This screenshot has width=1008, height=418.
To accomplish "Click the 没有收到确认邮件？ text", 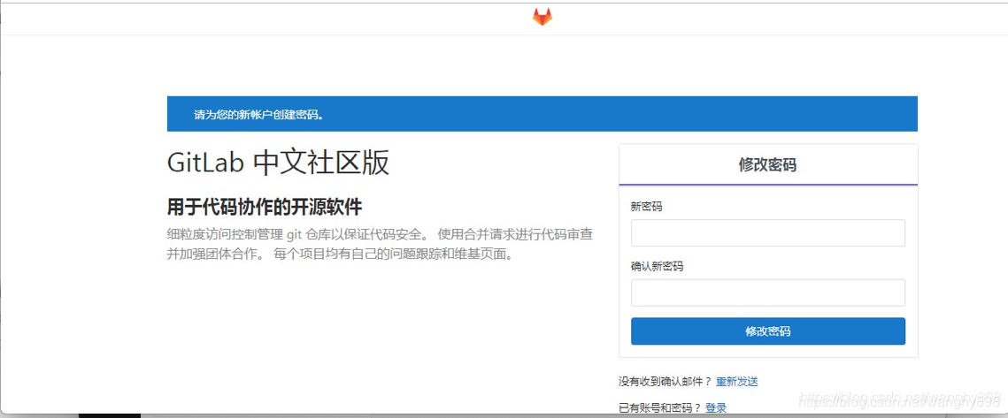I will [666, 382].
